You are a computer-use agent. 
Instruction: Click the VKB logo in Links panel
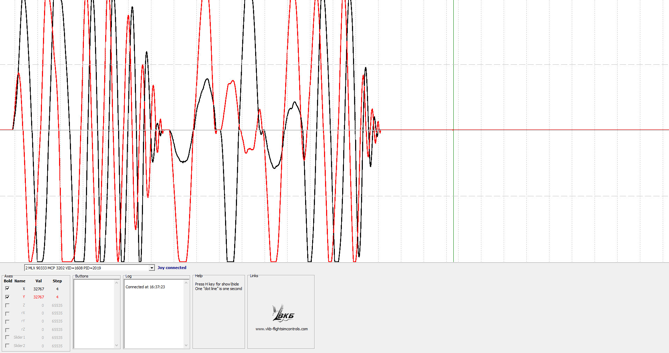pos(283,313)
